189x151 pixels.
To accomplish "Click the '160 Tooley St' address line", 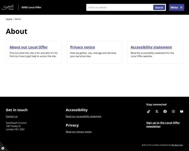I will (x=13, y=126).
